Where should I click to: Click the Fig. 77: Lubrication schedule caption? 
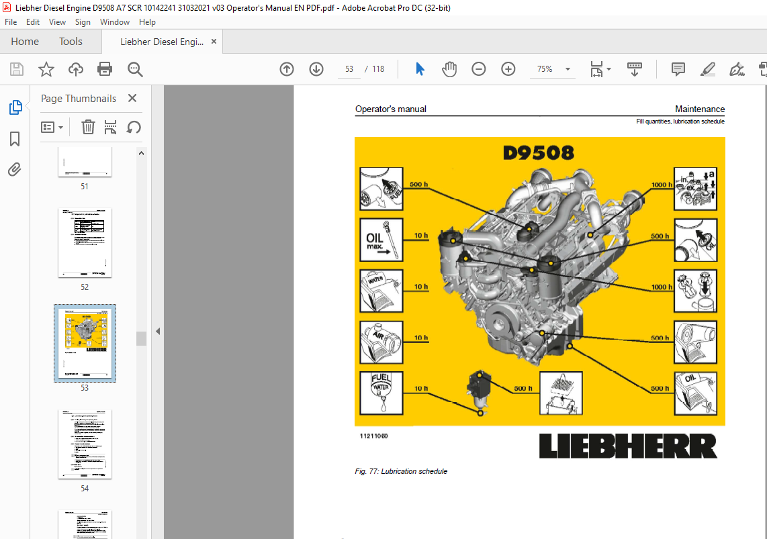[x=400, y=471]
